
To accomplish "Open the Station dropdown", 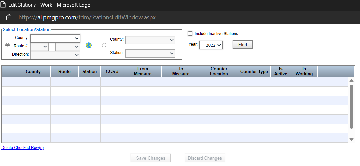I will click(x=150, y=53).
